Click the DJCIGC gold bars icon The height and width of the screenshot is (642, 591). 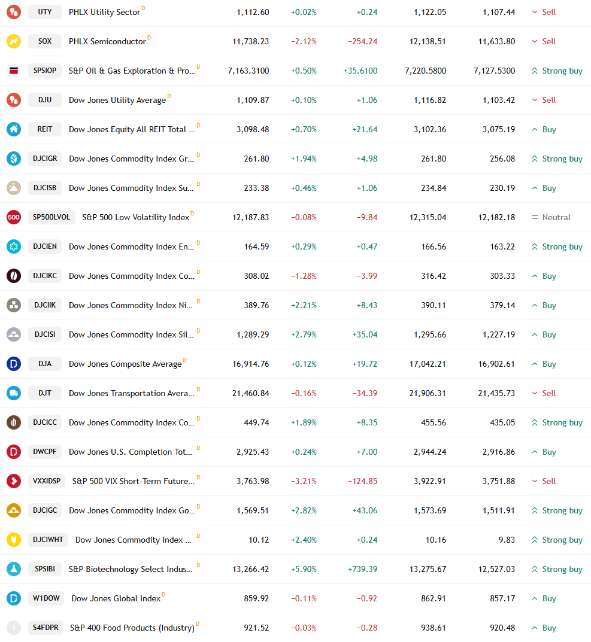click(14, 510)
